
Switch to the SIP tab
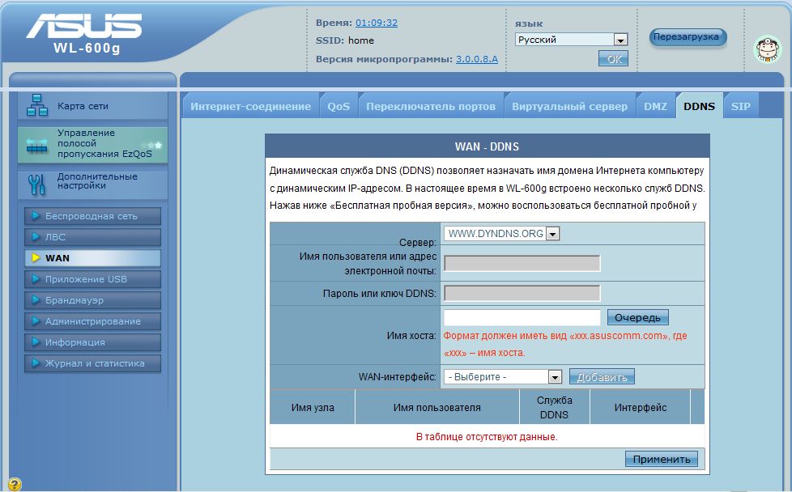pos(741,106)
